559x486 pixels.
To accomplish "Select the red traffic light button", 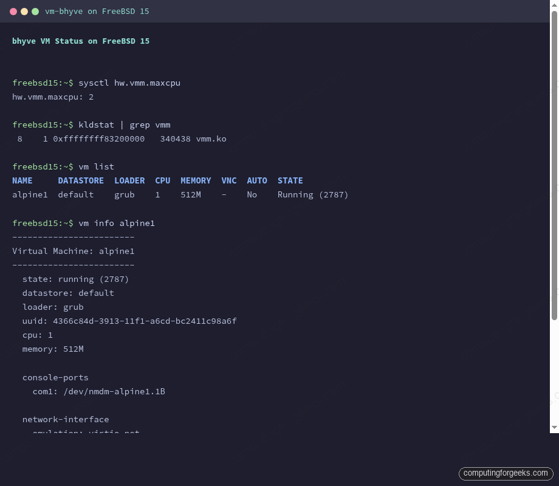I will (x=13, y=11).
